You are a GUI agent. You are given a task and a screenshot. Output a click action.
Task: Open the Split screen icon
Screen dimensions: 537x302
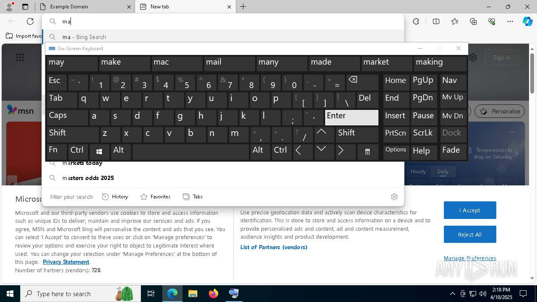436,21
